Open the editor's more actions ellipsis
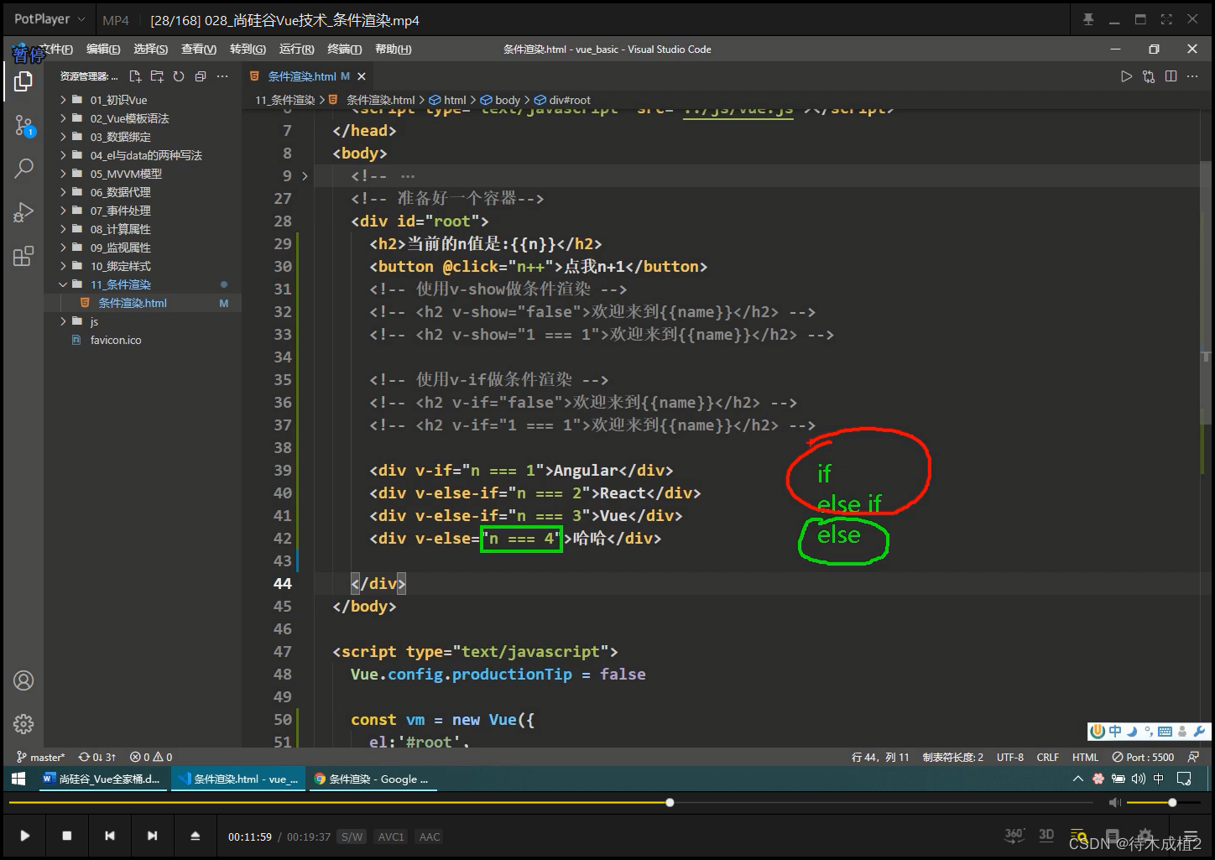Viewport: 1215px width, 860px height. tap(1193, 76)
